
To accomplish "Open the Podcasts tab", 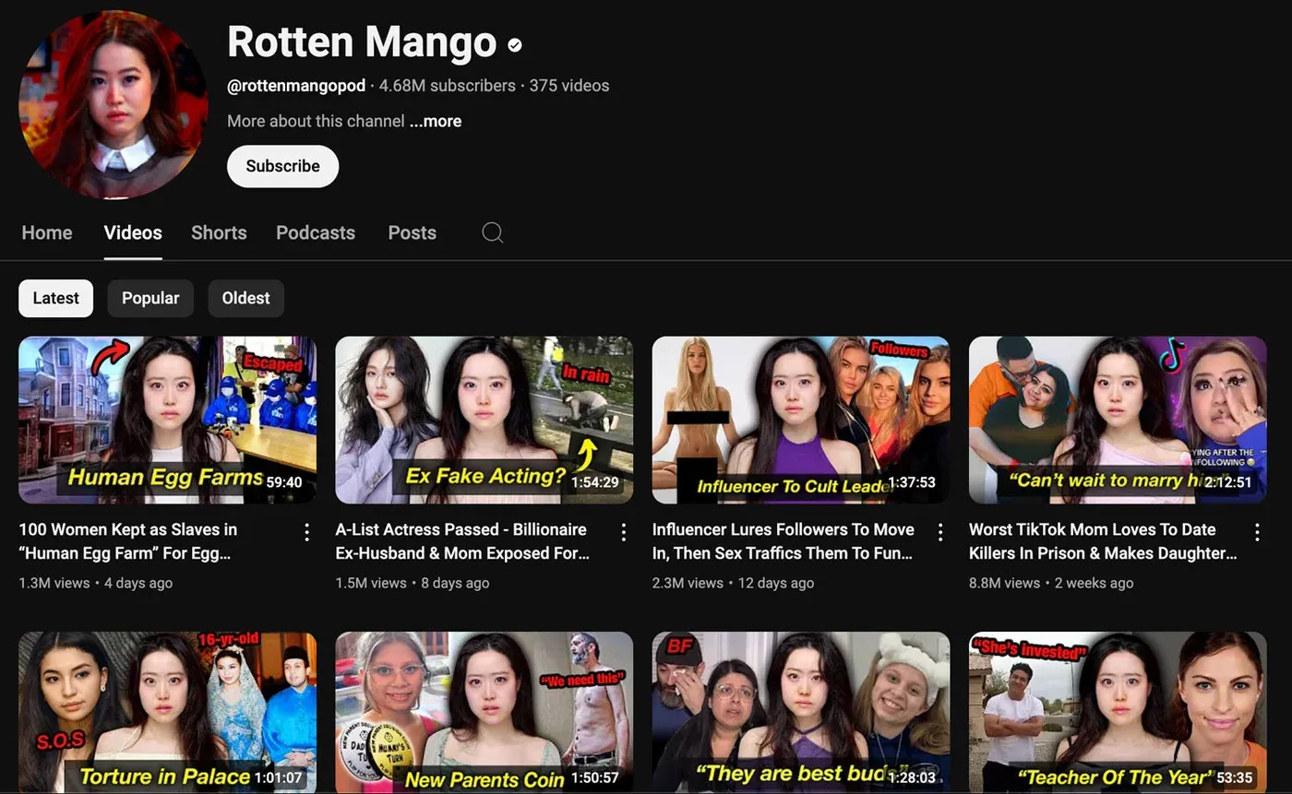I will coord(316,232).
